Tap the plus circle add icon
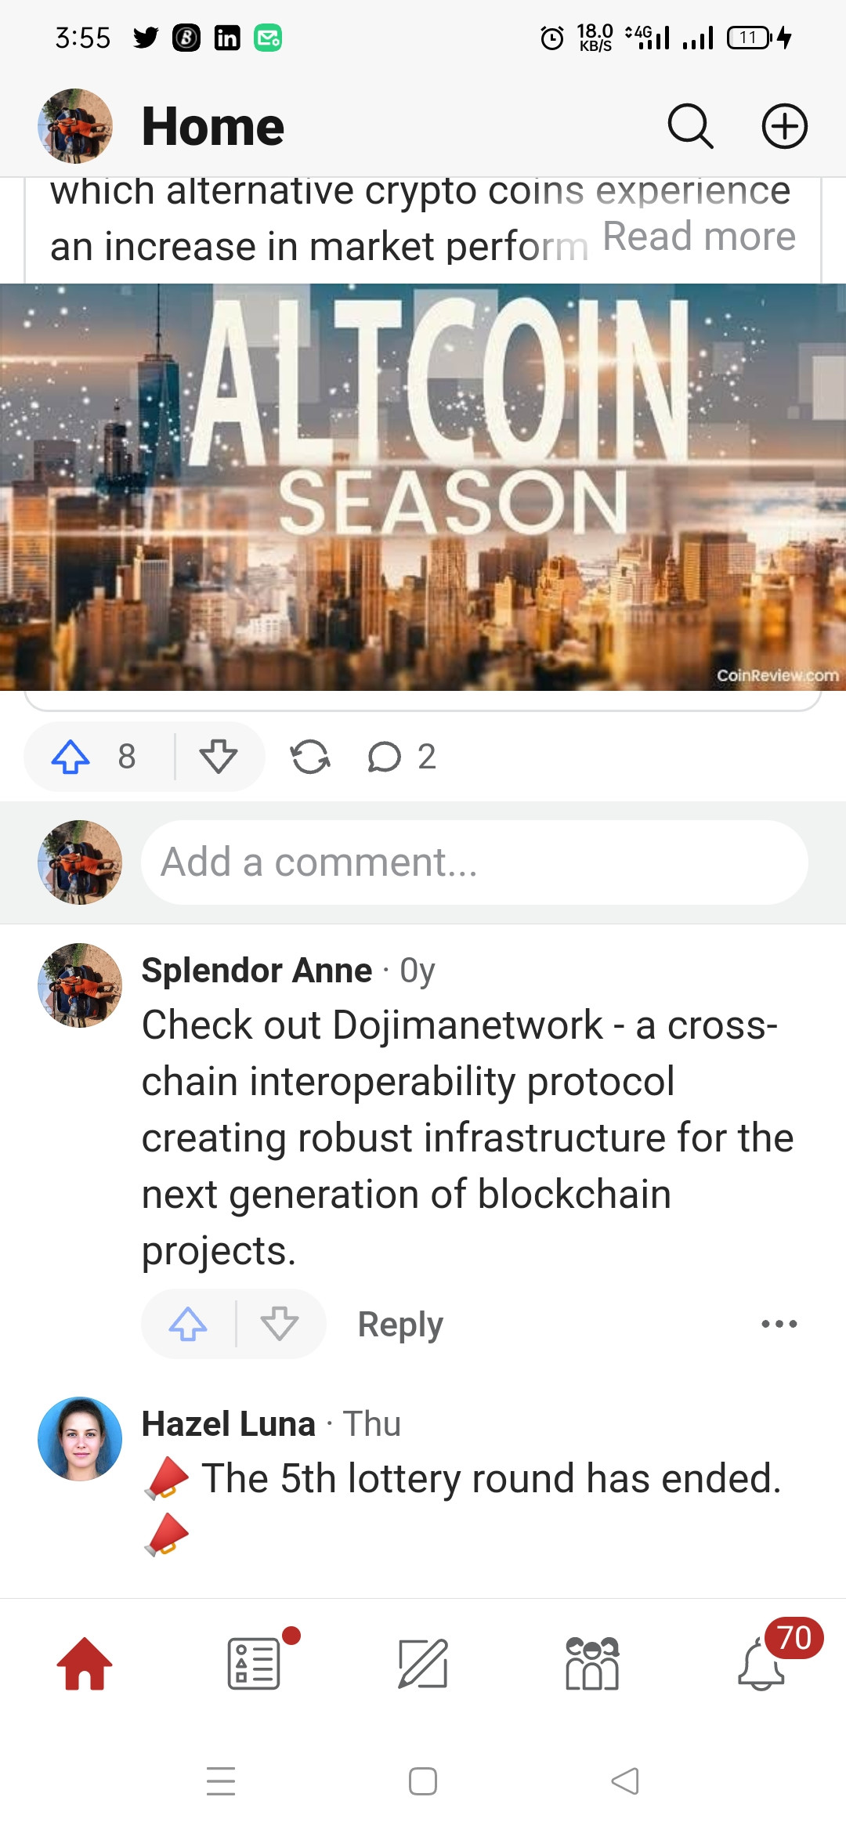The width and height of the screenshot is (846, 1833). point(785,126)
